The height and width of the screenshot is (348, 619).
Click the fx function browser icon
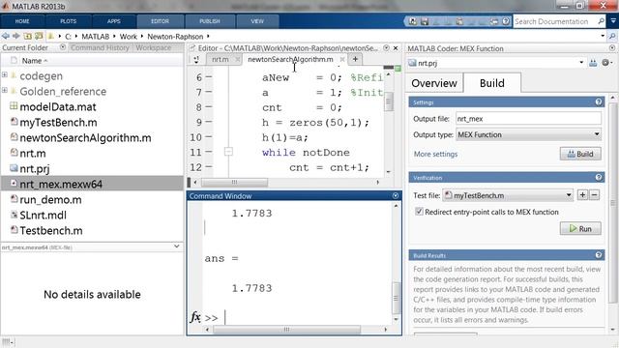point(195,317)
